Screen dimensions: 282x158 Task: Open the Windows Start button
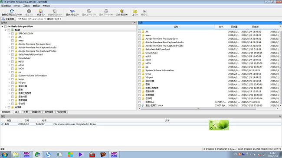pos(5,155)
